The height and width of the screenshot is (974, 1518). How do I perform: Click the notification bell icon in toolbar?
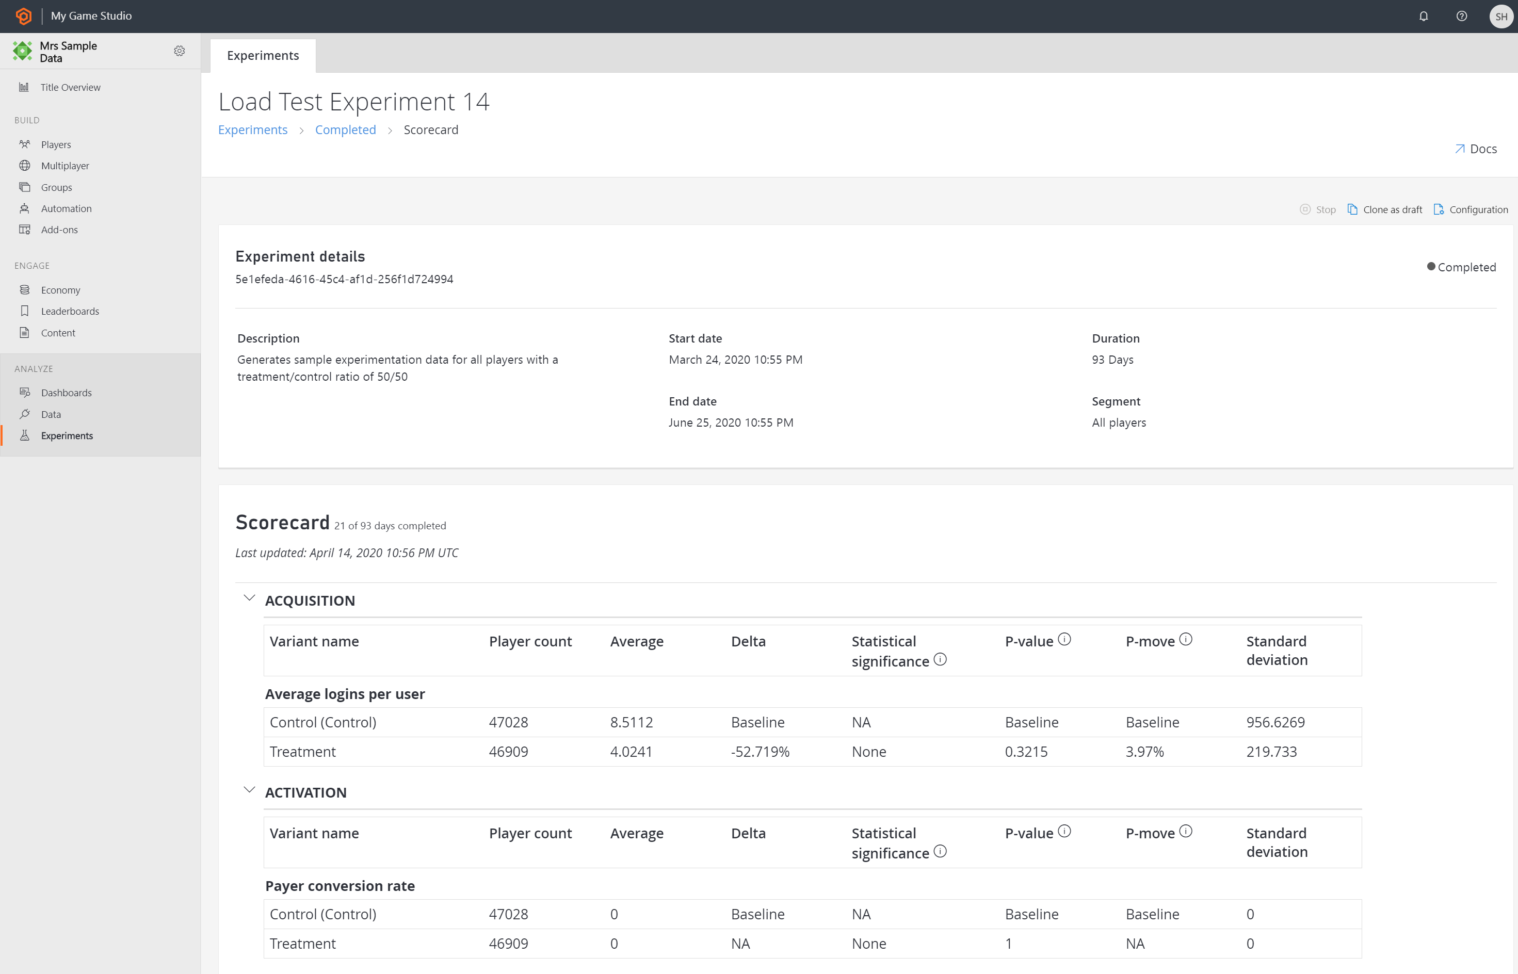coord(1424,15)
